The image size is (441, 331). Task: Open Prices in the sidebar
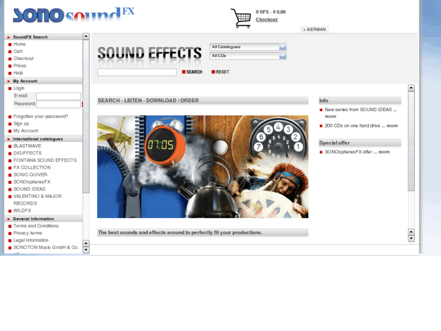point(20,66)
